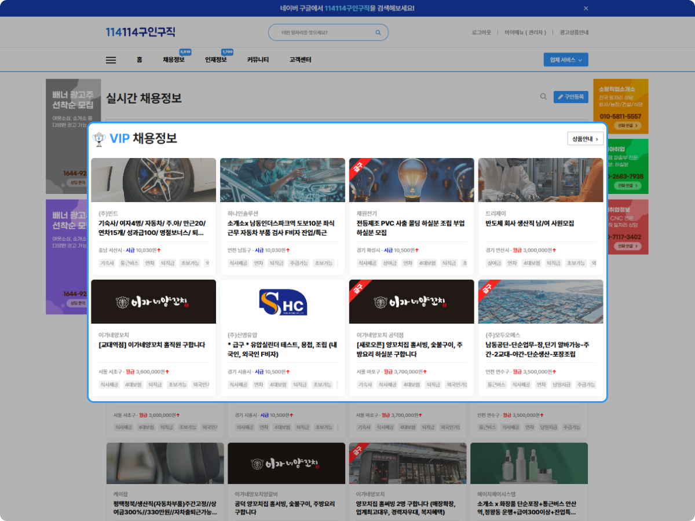Open job title 남동공단-단순업무-장,단기 알바가능

click(537, 350)
